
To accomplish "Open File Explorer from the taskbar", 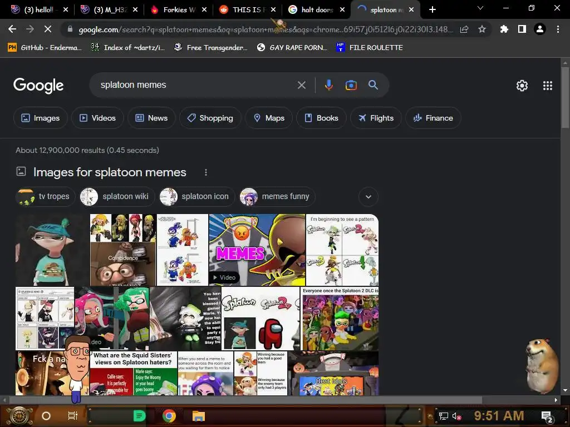I will (199, 415).
